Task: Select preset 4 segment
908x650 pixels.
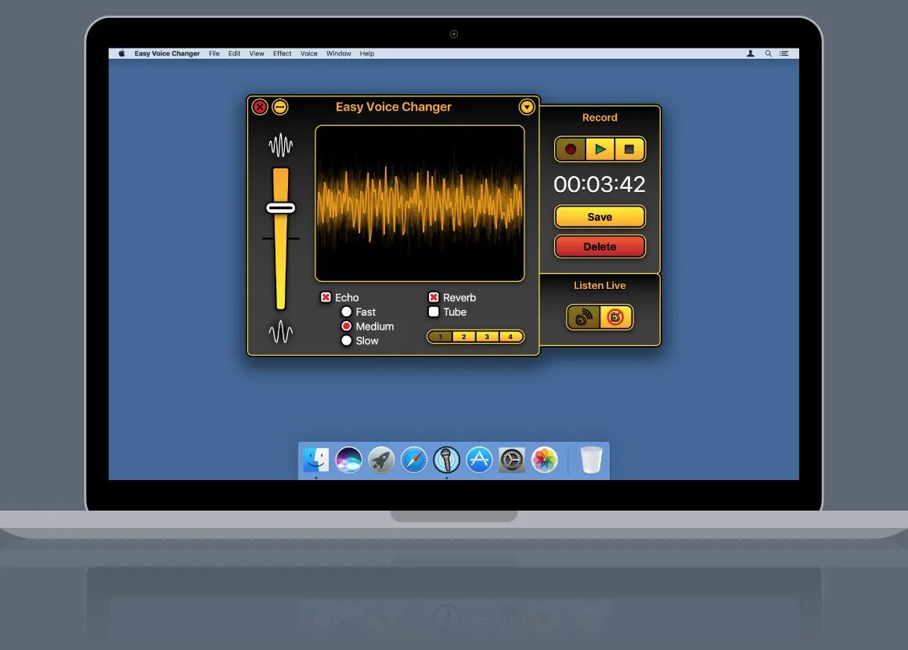Action: (x=510, y=337)
